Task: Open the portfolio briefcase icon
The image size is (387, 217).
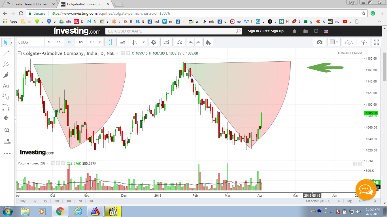Action: point(305,31)
